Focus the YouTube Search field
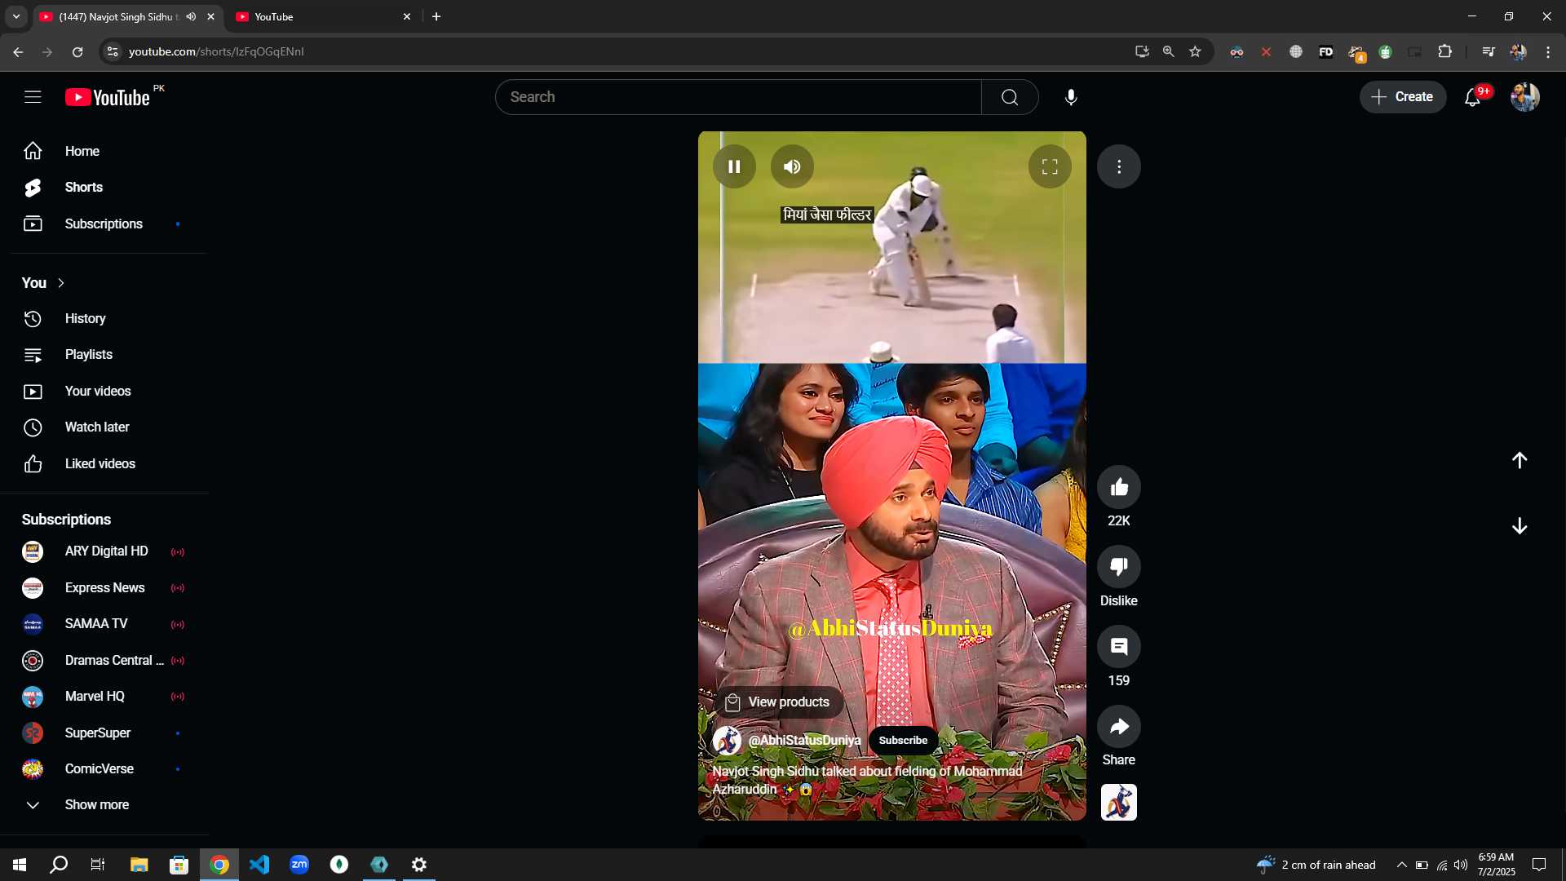Screen dimensions: 1566x881 point(738,97)
